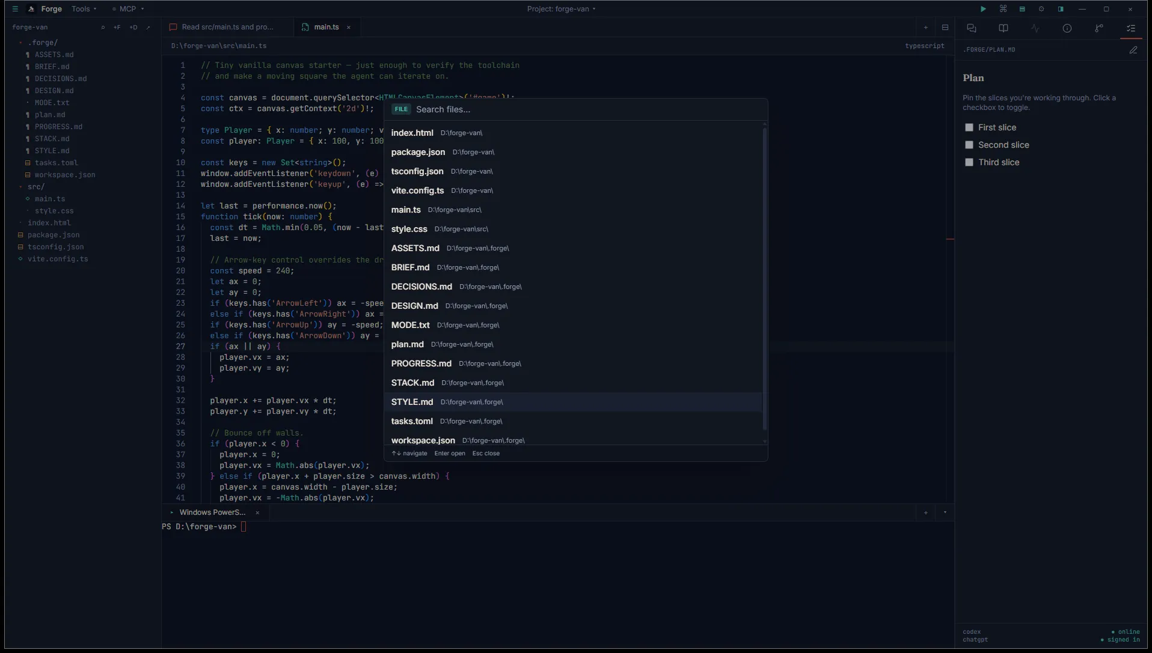
Task: Select the main.ts editor tab
Action: [326, 27]
